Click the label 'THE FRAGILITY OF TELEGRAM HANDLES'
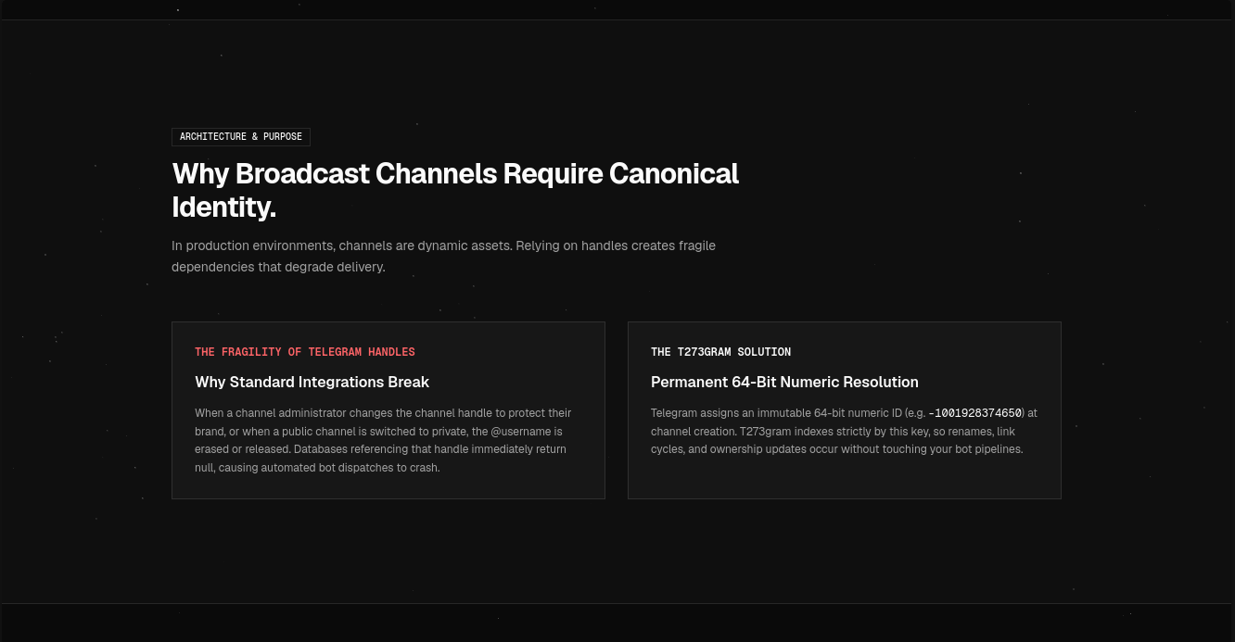 pos(305,352)
